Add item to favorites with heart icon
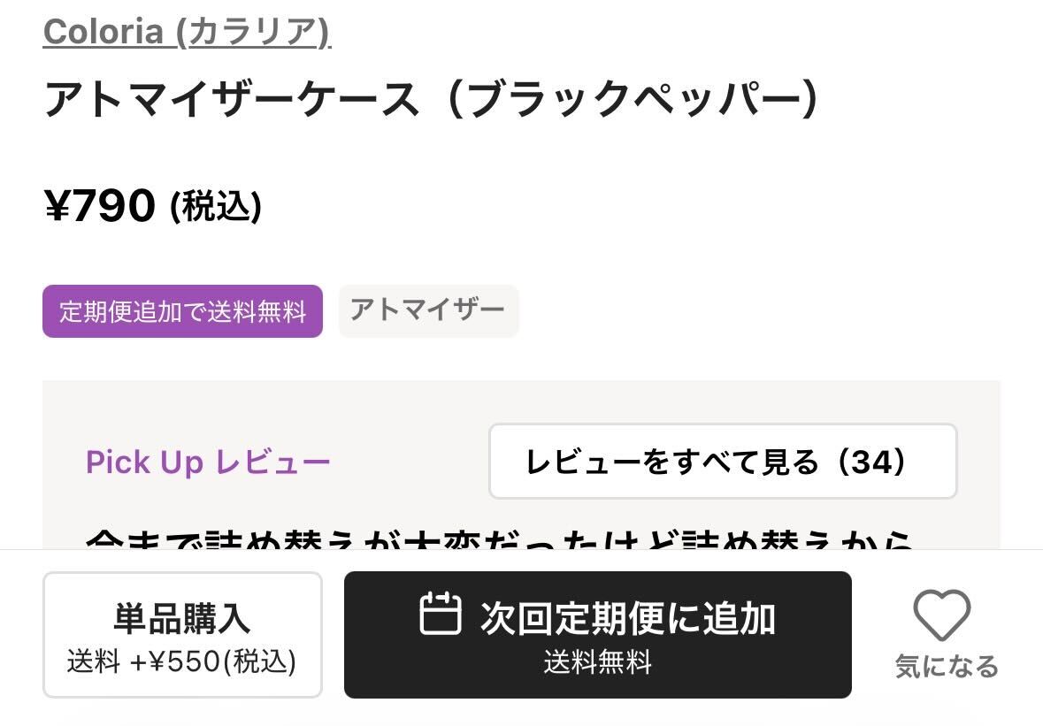 941,615
